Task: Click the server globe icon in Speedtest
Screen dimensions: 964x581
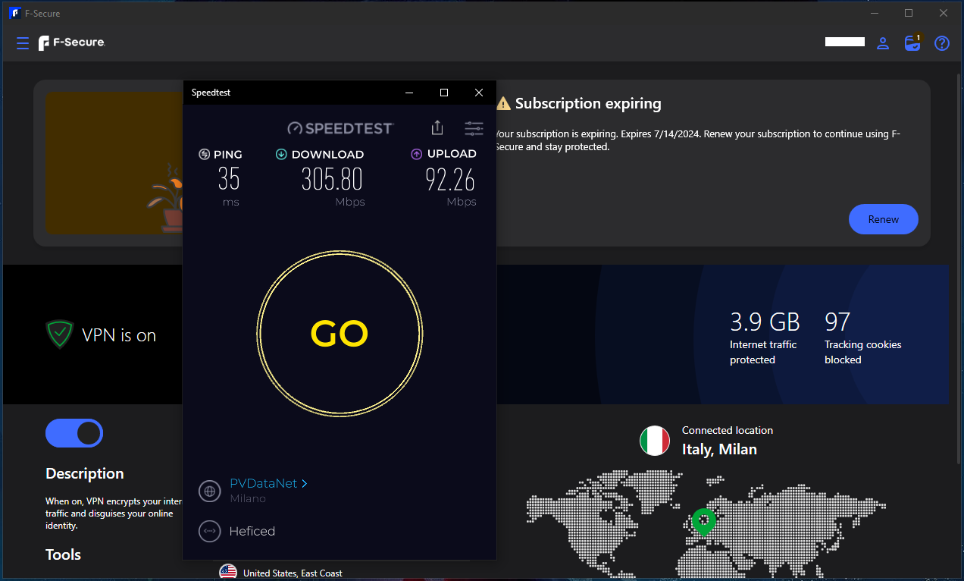Action: click(210, 491)
